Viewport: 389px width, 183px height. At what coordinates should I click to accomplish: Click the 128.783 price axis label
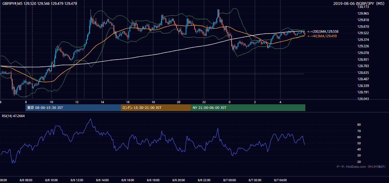tap(363, 66)
